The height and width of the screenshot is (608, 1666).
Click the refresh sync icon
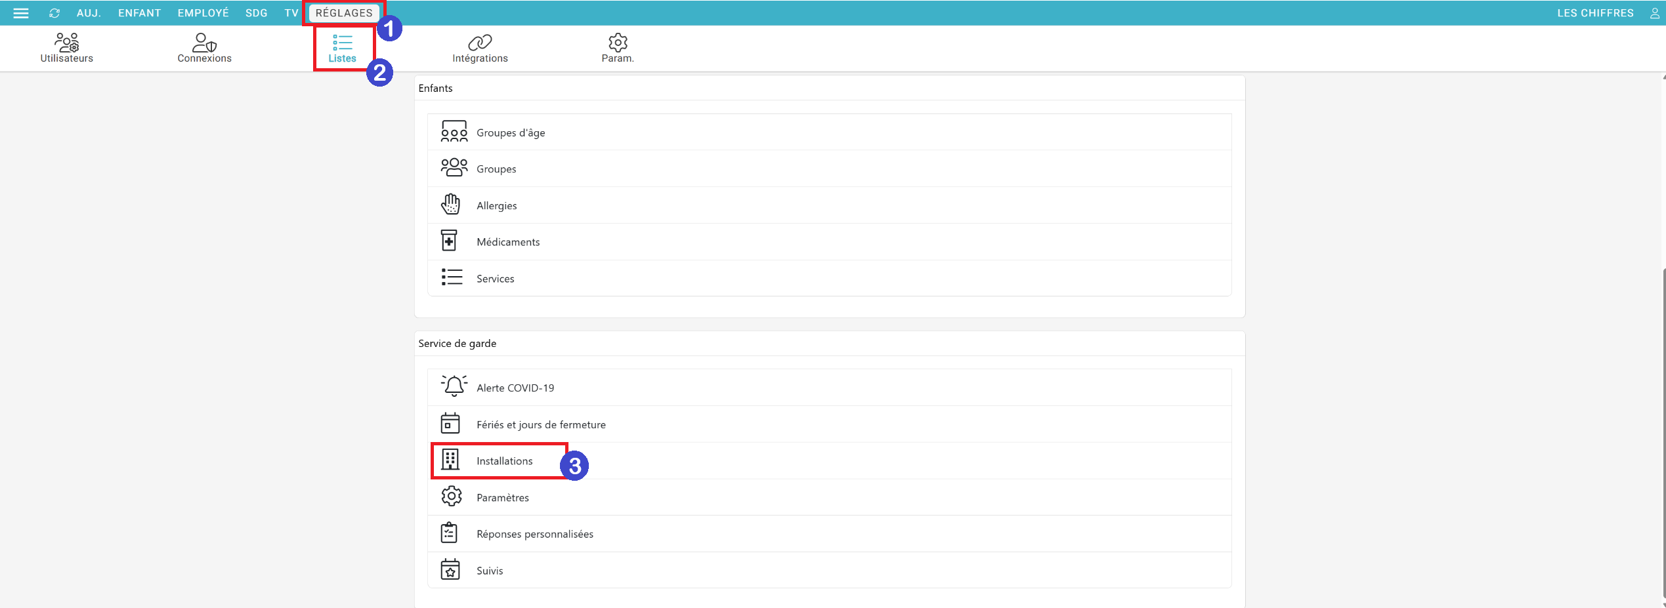click(x=54, y=13)
